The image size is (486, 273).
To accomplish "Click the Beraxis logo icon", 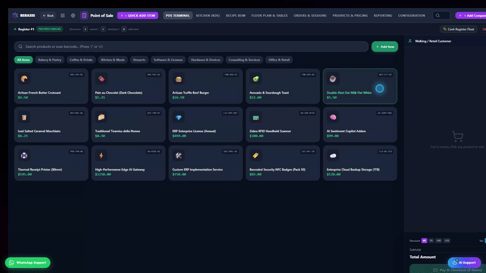I will [x=15, y=16].
